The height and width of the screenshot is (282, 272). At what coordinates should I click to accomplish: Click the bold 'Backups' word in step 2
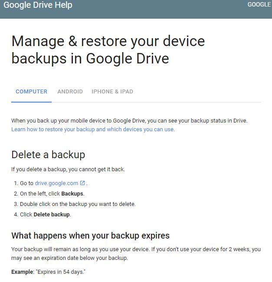click(72, 193)
